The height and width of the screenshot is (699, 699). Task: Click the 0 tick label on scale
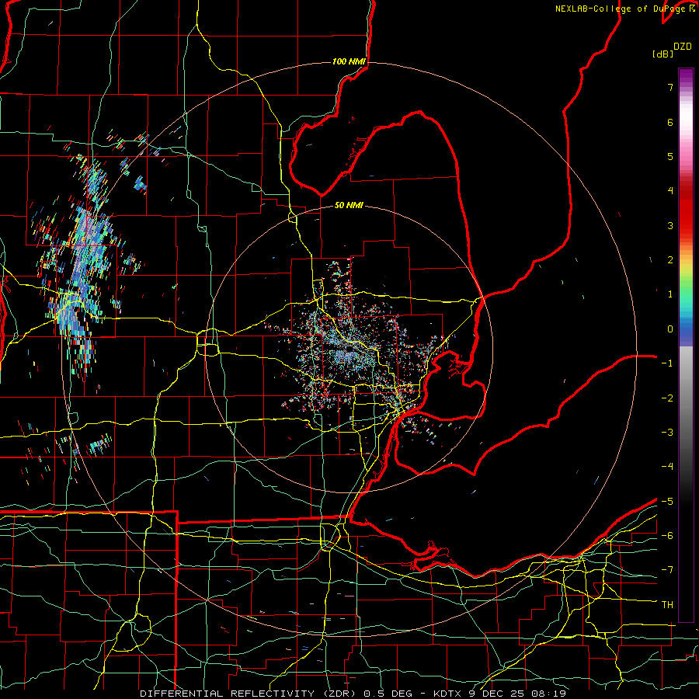[x=670, y=329]
